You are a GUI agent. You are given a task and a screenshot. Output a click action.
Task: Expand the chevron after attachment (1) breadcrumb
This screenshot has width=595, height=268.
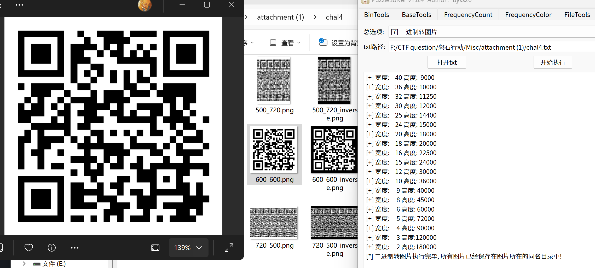(x=315, y=17)
